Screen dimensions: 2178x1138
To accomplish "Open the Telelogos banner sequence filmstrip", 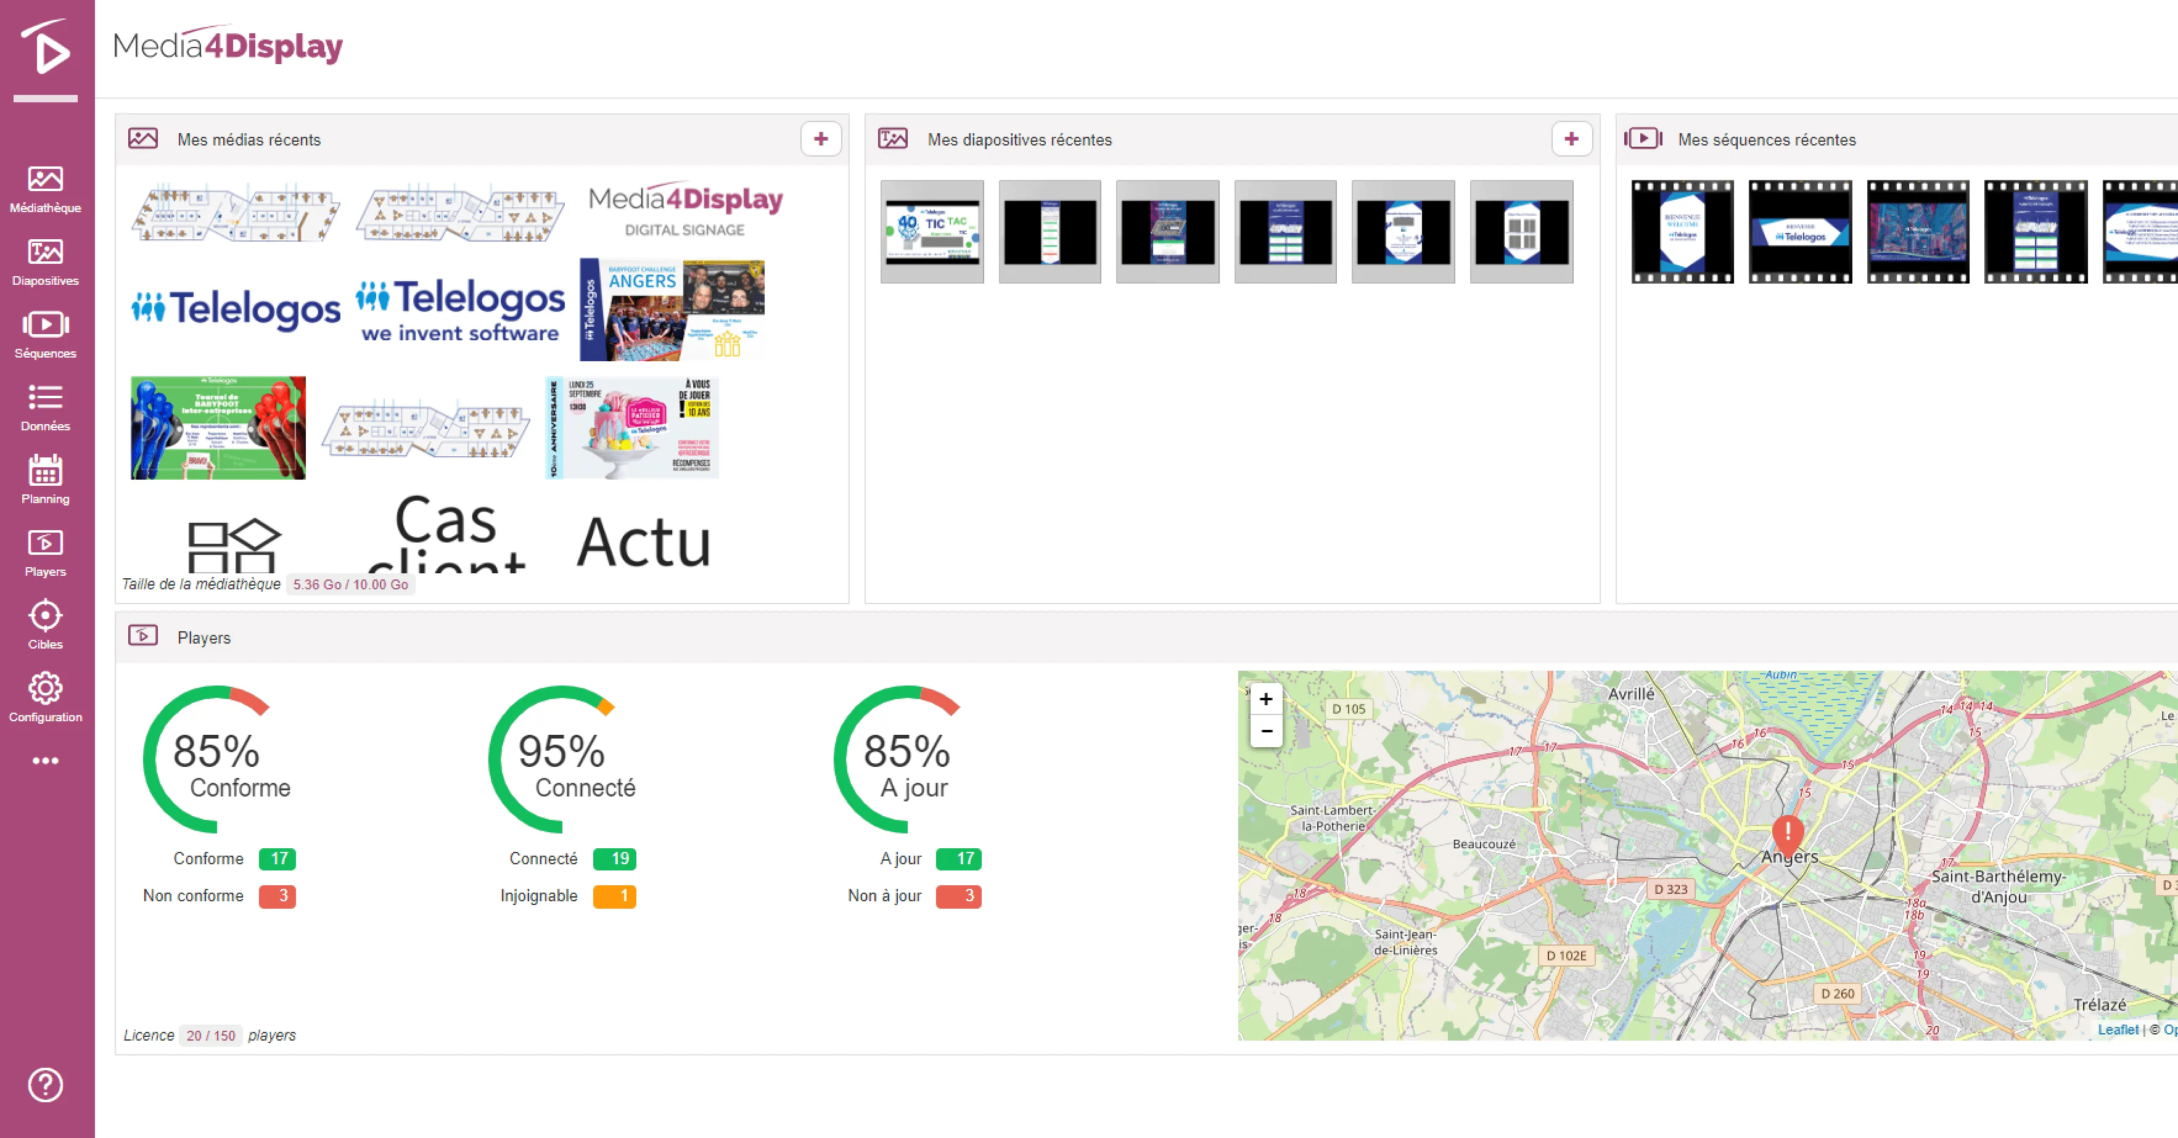I will pyautogui.click(x=1800, y=231).
